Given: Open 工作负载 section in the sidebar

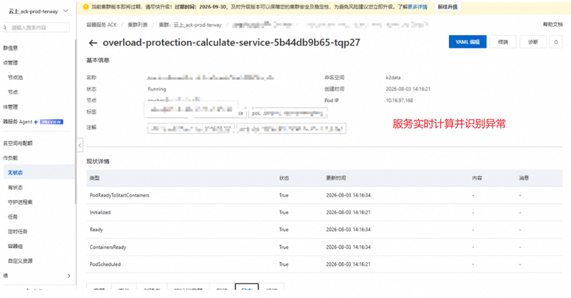Looking at the screenshot, I should [10, 158].
